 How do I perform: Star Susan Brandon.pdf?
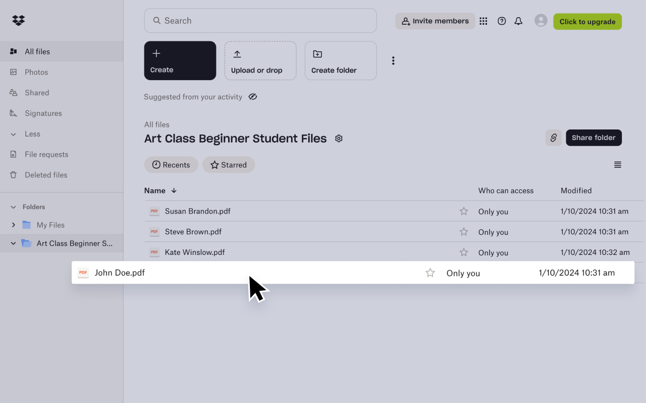click(x=464, y=211)
